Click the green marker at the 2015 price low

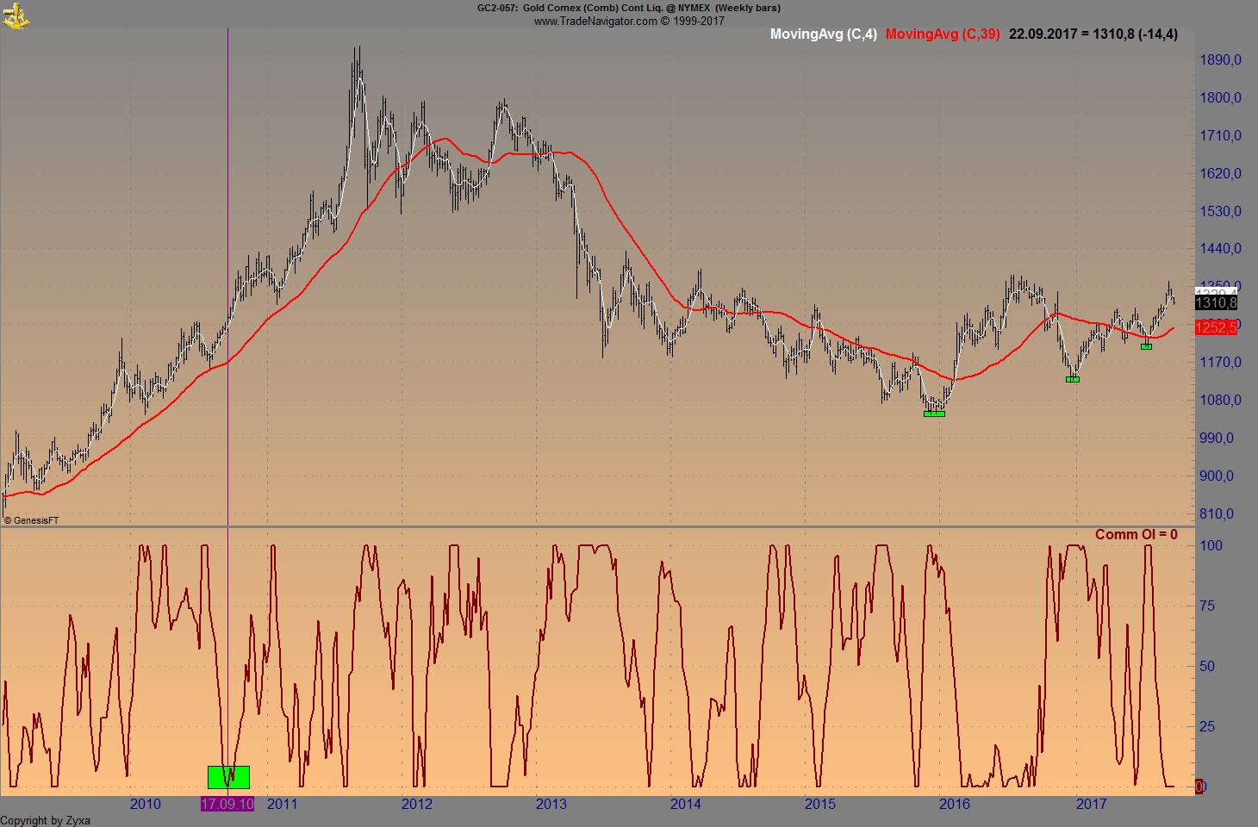click(933, 413)
